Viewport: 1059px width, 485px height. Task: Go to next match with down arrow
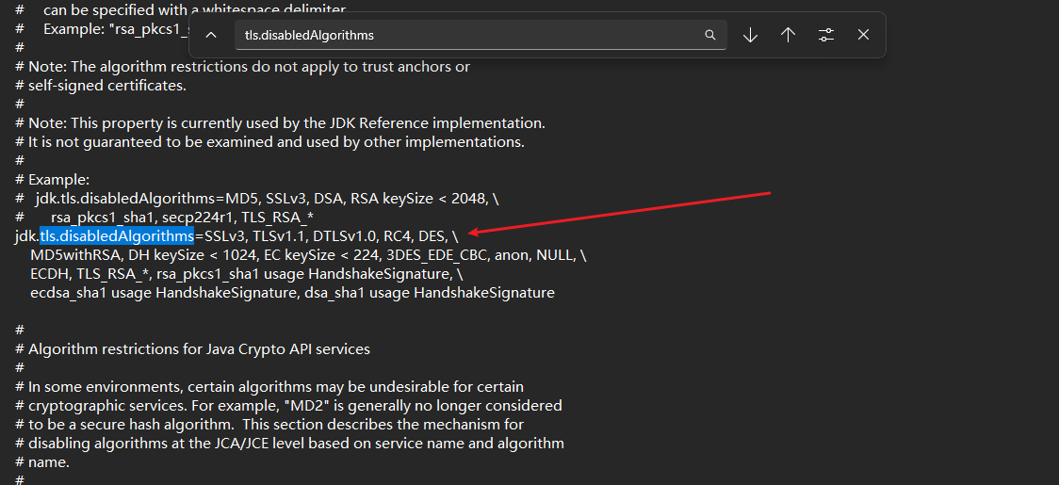[750, 35]
